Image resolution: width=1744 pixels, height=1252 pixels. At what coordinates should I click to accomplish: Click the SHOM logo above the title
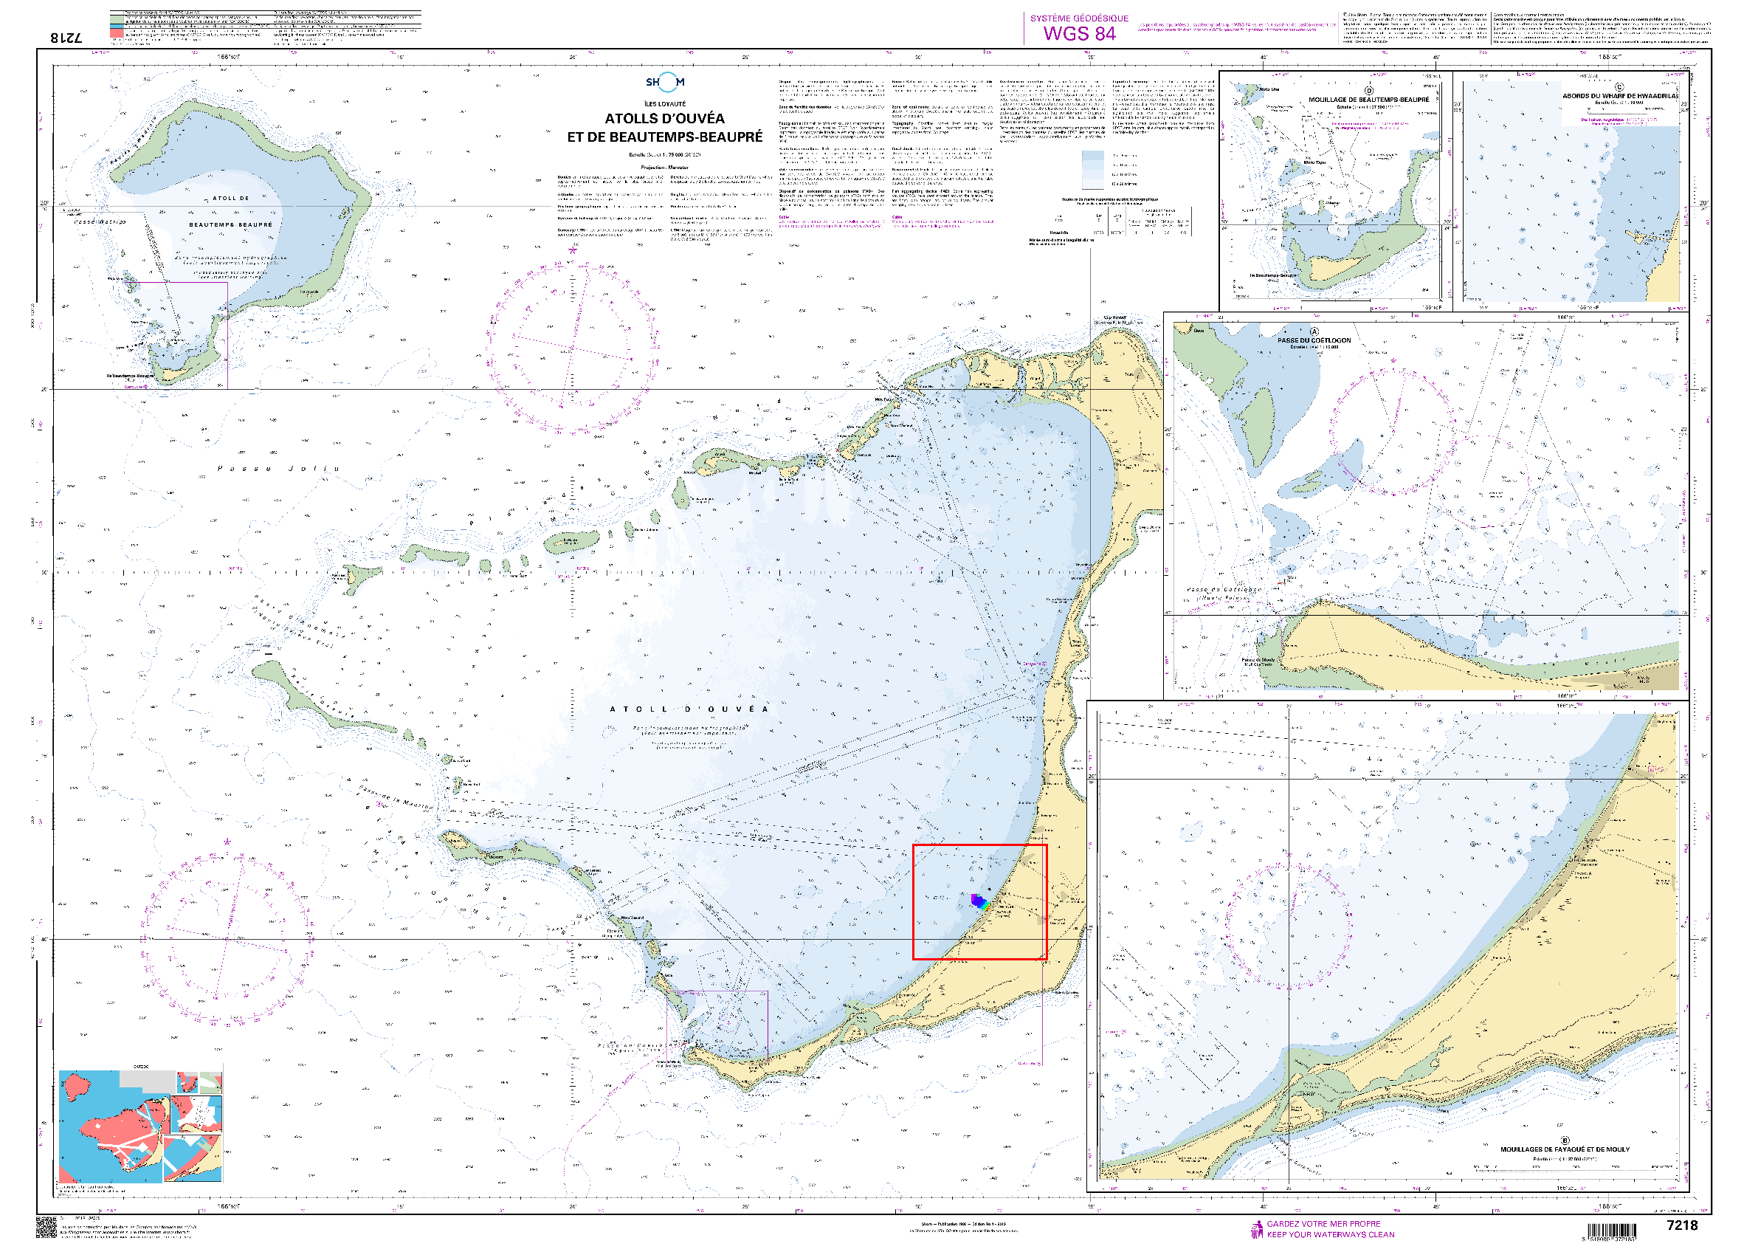click(664, 82)
